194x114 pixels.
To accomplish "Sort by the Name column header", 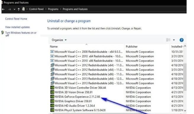I will coord(54,47).
